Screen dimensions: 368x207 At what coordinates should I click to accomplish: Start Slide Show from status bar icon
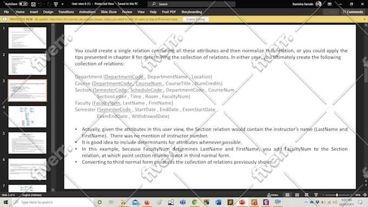pyautogui.click(x=316, y=195)
